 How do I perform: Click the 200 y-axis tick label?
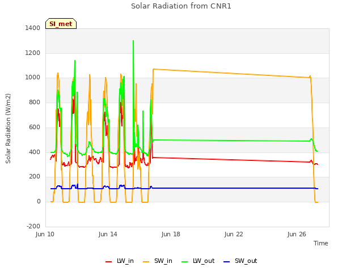click(35, 177)
